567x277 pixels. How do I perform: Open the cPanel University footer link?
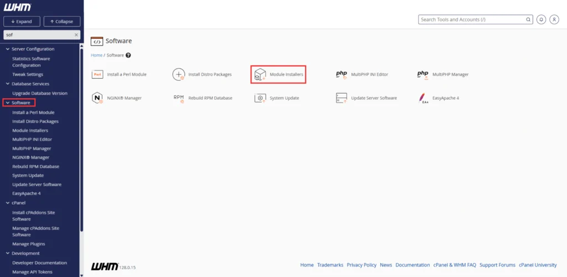point(538,265)
